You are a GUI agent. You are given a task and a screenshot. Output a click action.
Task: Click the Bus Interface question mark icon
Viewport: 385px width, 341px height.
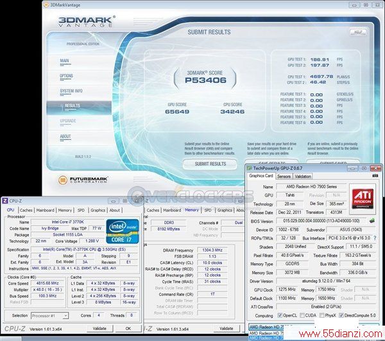pos(375,238)
